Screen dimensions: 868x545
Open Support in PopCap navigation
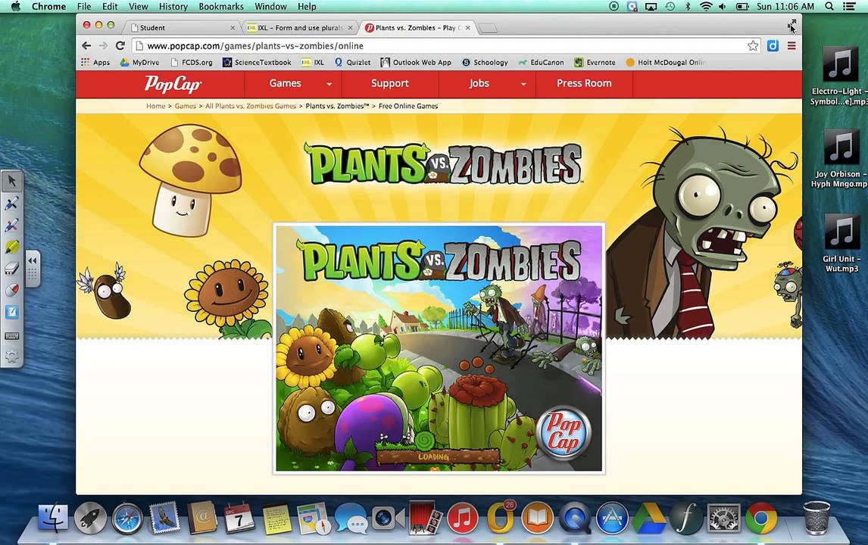[x=390, y=83]
